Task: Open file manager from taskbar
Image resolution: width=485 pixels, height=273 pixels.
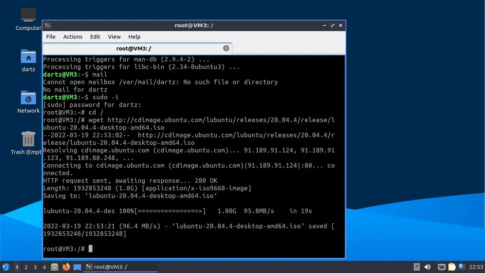Action: coord(55,267)
